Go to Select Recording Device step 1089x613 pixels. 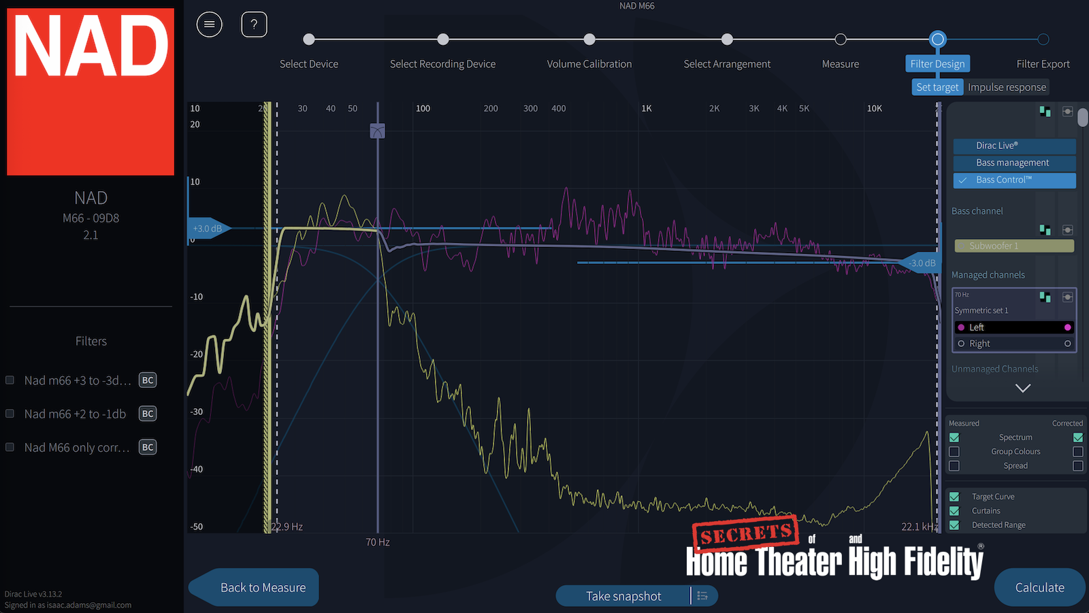click(x=442, y=64)
